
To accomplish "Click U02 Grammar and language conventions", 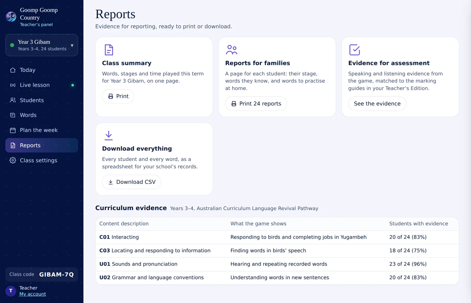I will [152, 277].
